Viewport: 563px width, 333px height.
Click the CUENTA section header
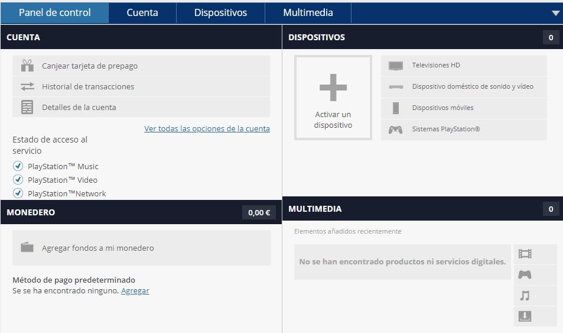tap(141, 37)
